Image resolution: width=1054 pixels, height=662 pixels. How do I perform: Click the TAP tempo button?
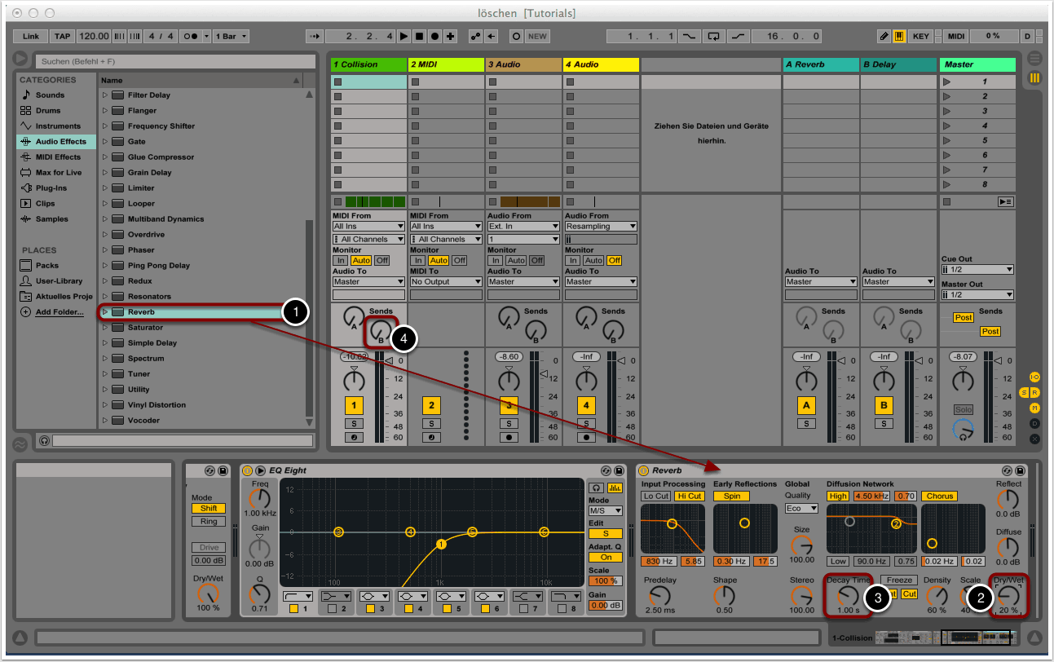(x=62, y=37)
